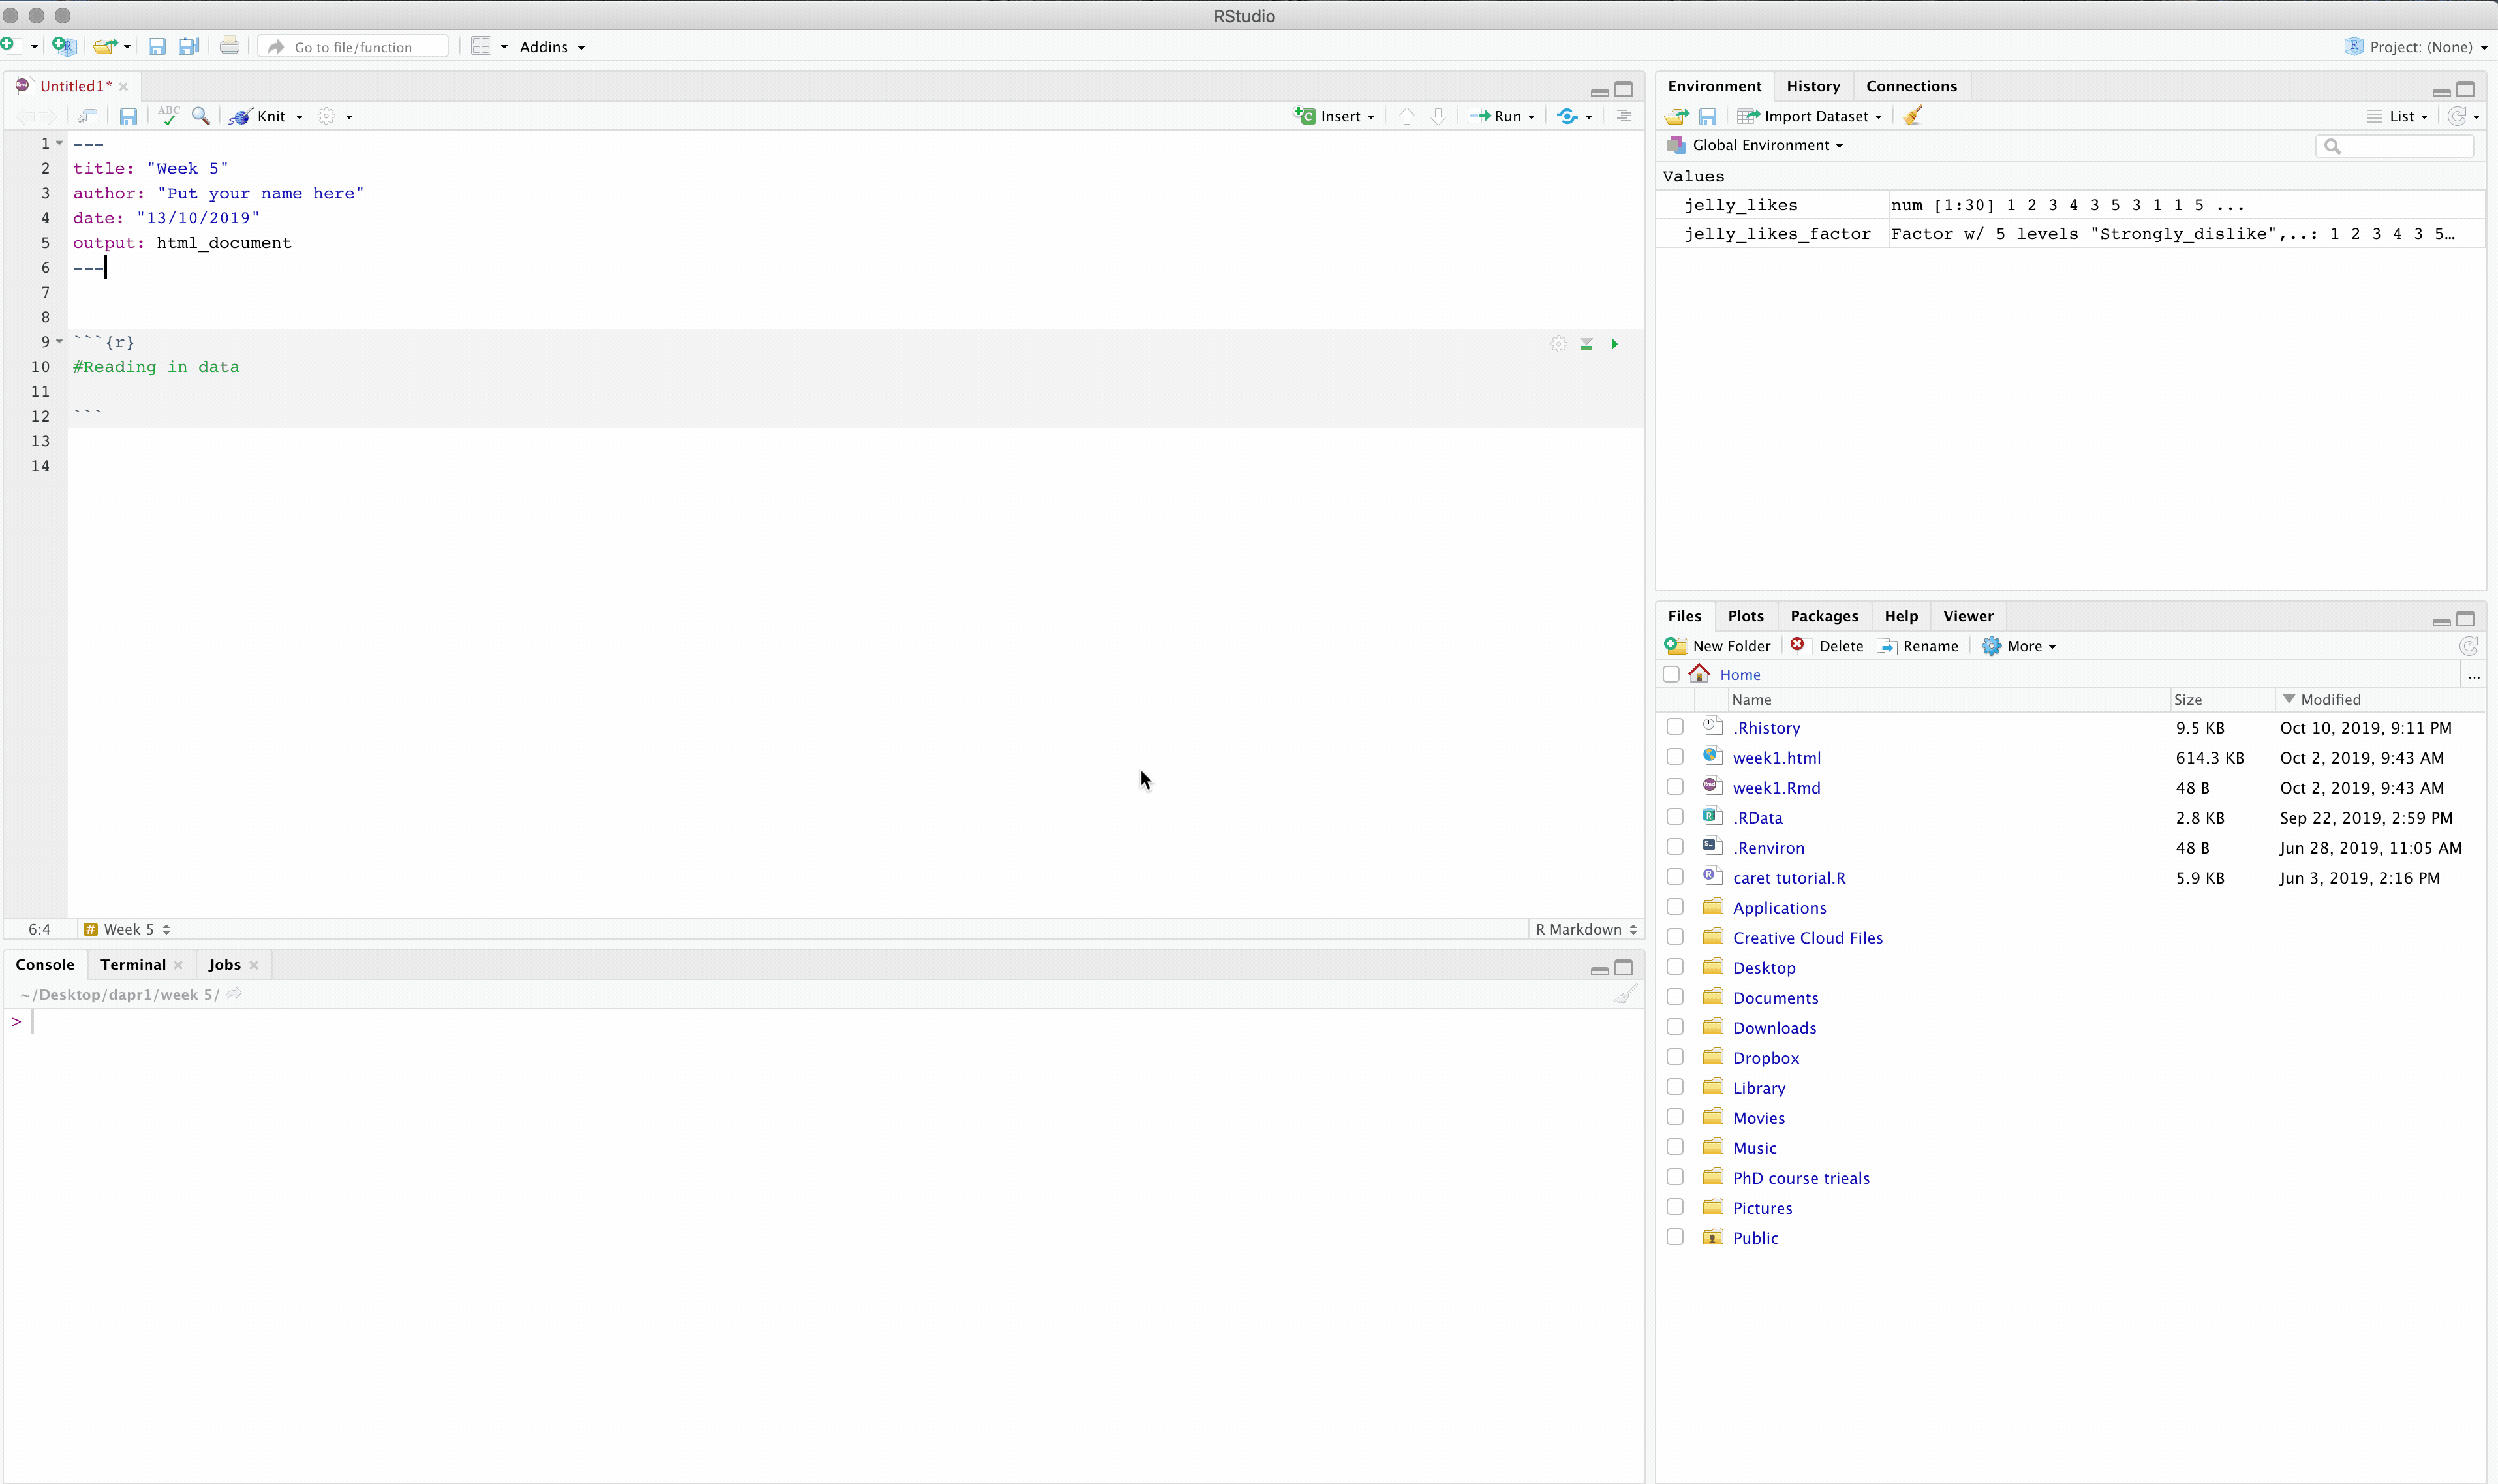The width and height of the screenshot is (2498, 1484).
Task: Click save all documents icon
Action: point(188,46)
